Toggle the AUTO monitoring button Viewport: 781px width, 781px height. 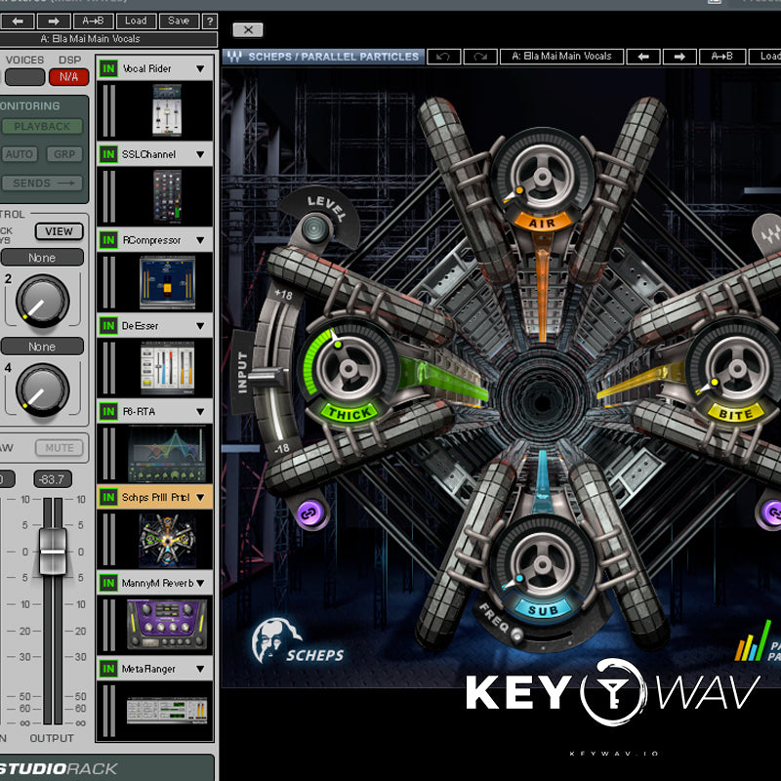click(x=20, y=154)
